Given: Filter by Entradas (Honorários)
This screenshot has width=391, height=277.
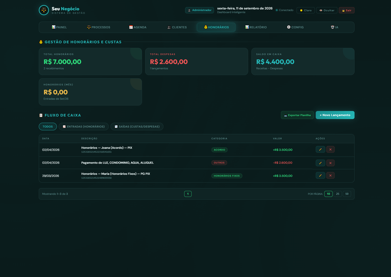Looking at the screenshot, I should tap(84, 126).
